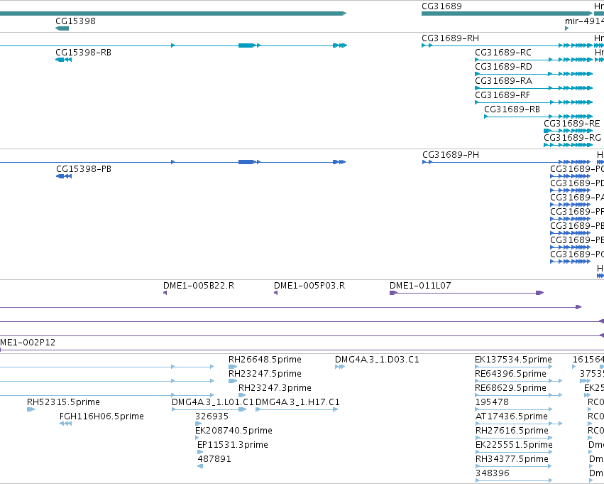Screen dimensions: 604x484
Task: Select the RH34377.5prime EST label
Action: coord(512,459)
